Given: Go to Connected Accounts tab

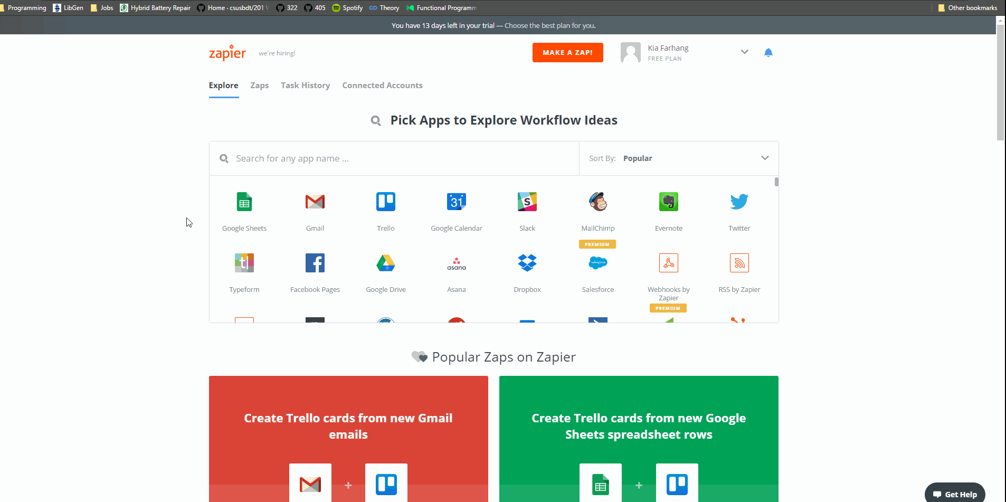Looking at the screenshot, I should coord(383,86).
